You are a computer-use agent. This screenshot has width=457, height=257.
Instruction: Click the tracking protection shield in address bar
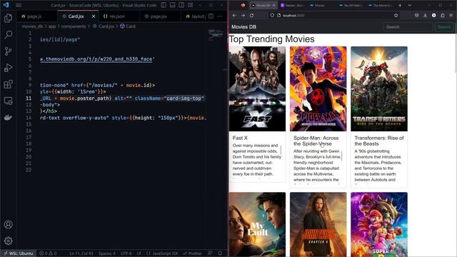tap(272, 16)
